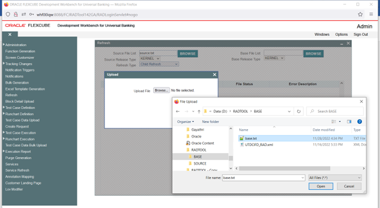Expand the Administration menu node
Screen dimensions: 380x208
[4, 44]
